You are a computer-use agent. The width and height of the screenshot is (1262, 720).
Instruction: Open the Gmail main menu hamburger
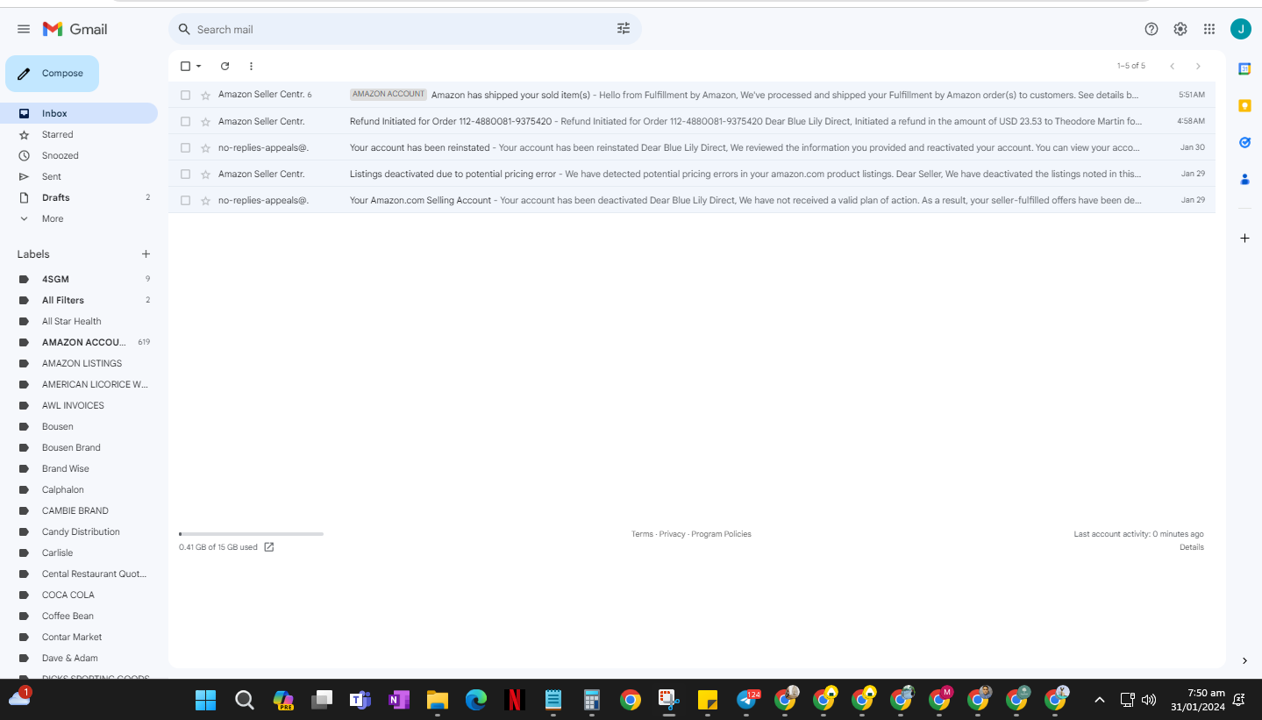coord(24,29)
